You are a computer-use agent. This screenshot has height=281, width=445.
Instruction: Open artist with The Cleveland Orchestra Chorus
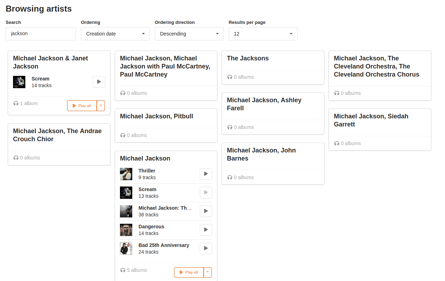tap(376, 66)
